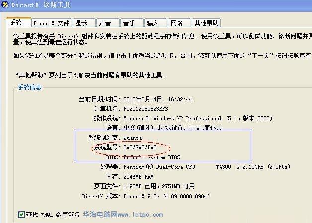Click the 当前日期/时间 label
This screenshot has width=312, height=223.
100,99
